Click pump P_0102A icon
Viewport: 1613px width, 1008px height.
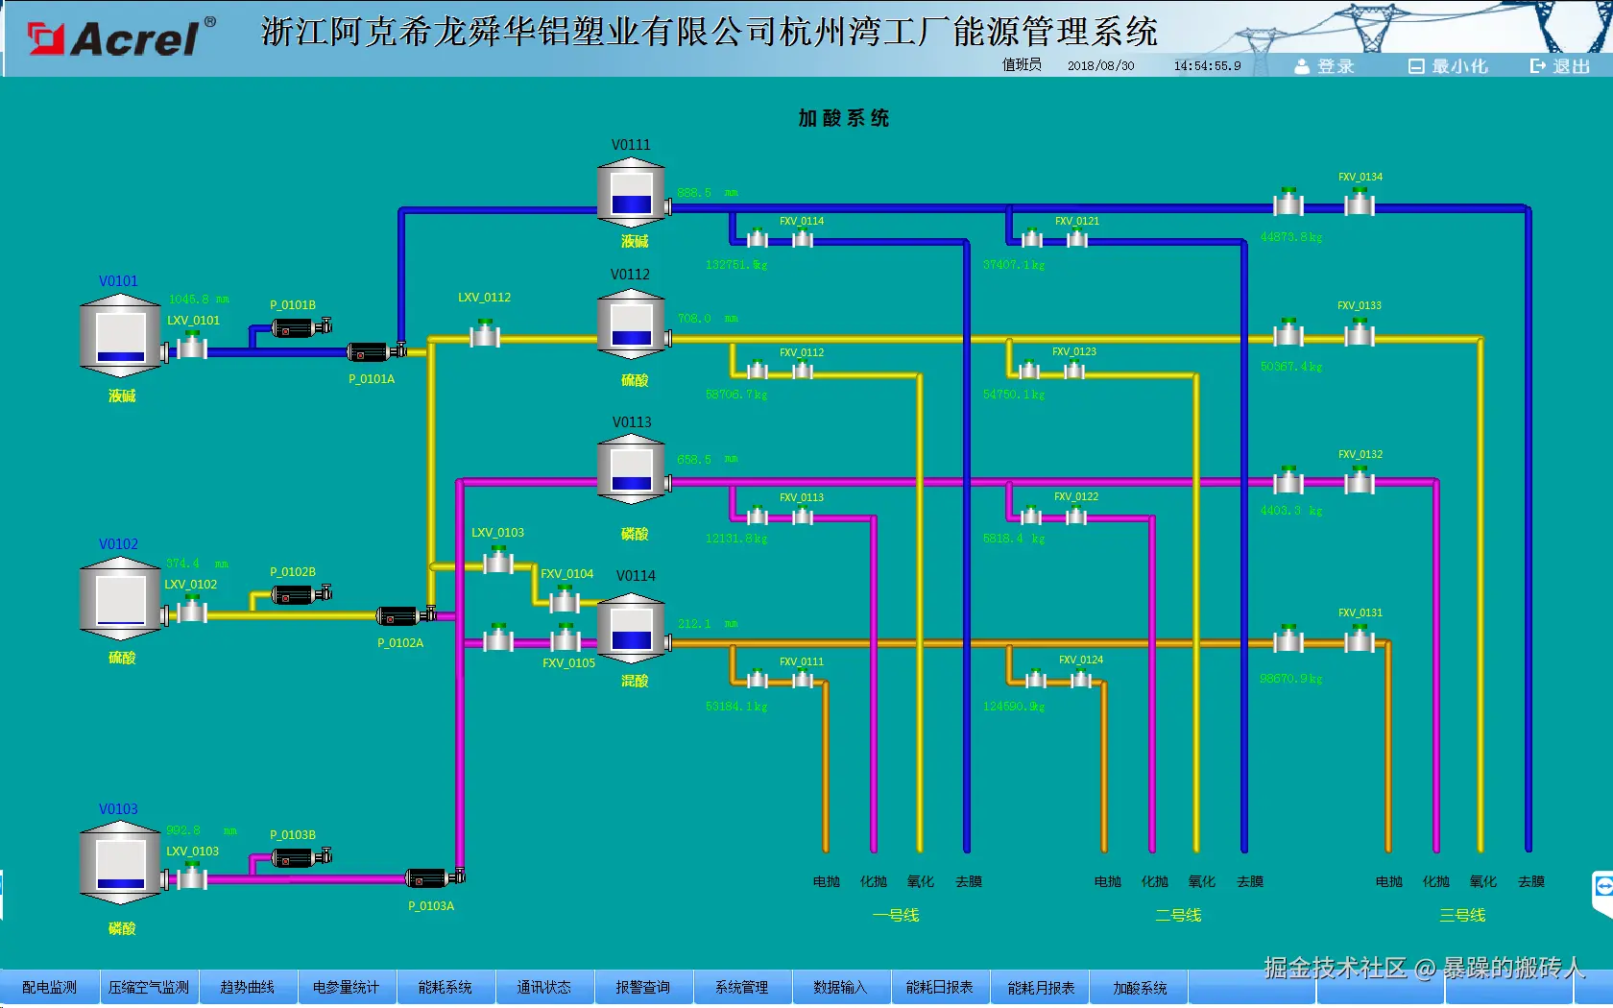click(398, 614)
